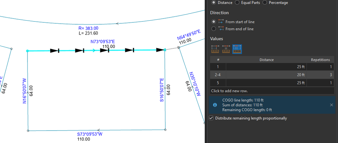This screenshot has height=143, width=338.
Task: Click the Distance column header
Action: (x=266, y=59)
